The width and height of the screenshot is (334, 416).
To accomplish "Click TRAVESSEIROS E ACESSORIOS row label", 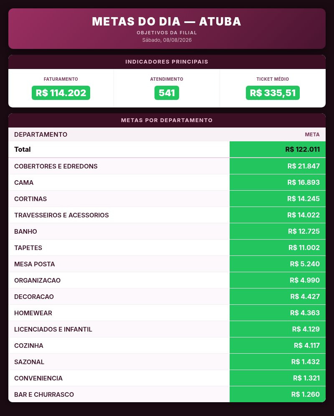I will 61,215.
